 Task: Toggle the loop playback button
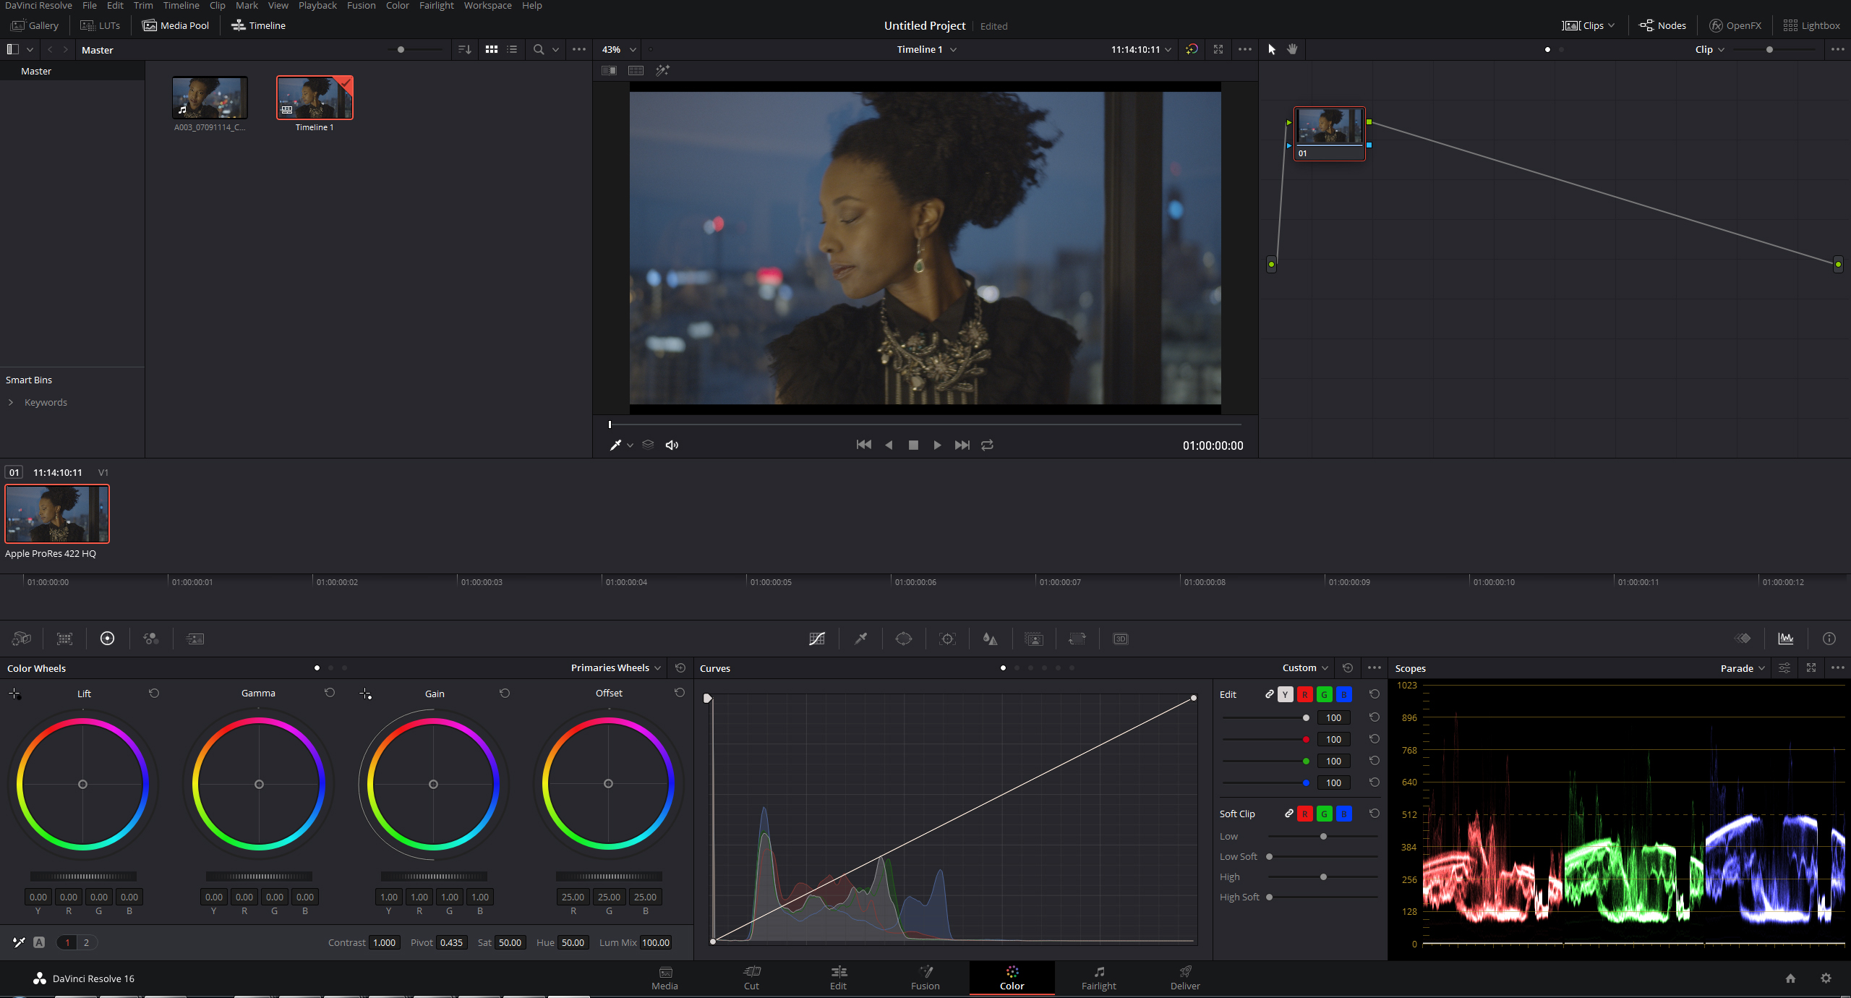coord(987,445)
